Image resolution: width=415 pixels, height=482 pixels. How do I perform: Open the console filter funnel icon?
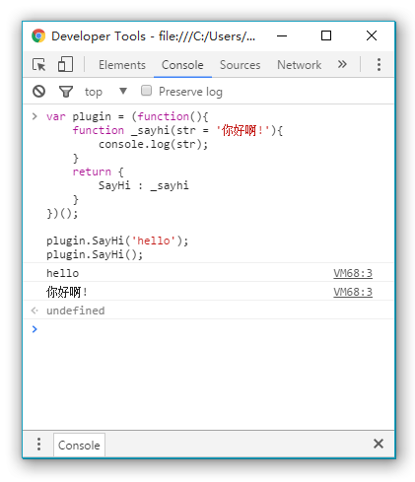[x=66, y=92]
